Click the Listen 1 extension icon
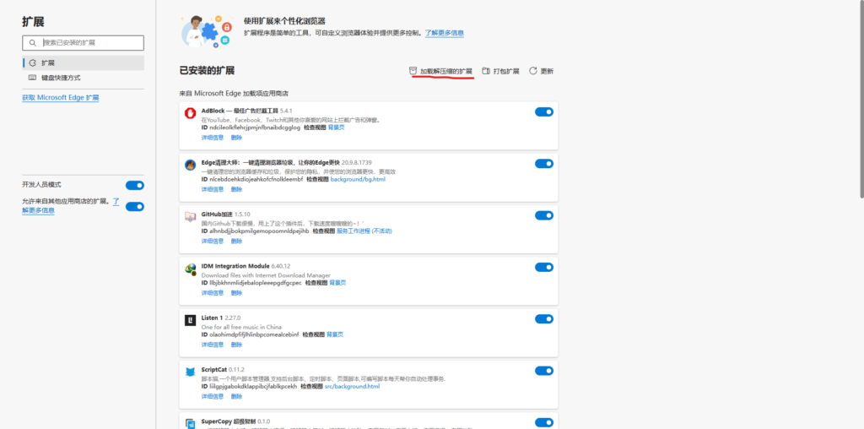Viewport: 864px width, 429px height. (x=190, y=320)
